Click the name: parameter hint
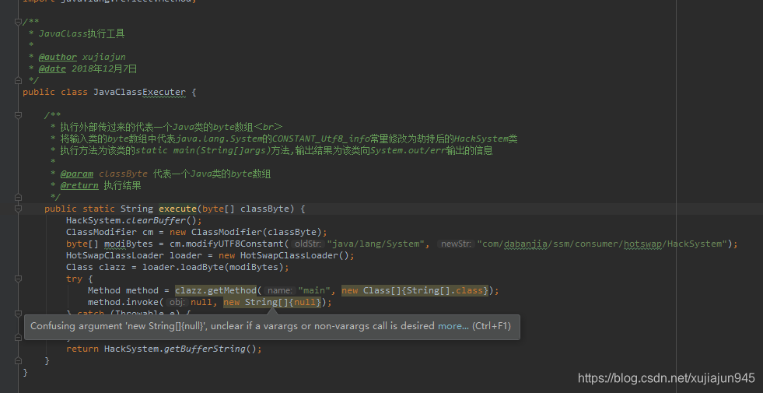The width and height of the screenshot is (763, 393). click(x=280, y=291)
